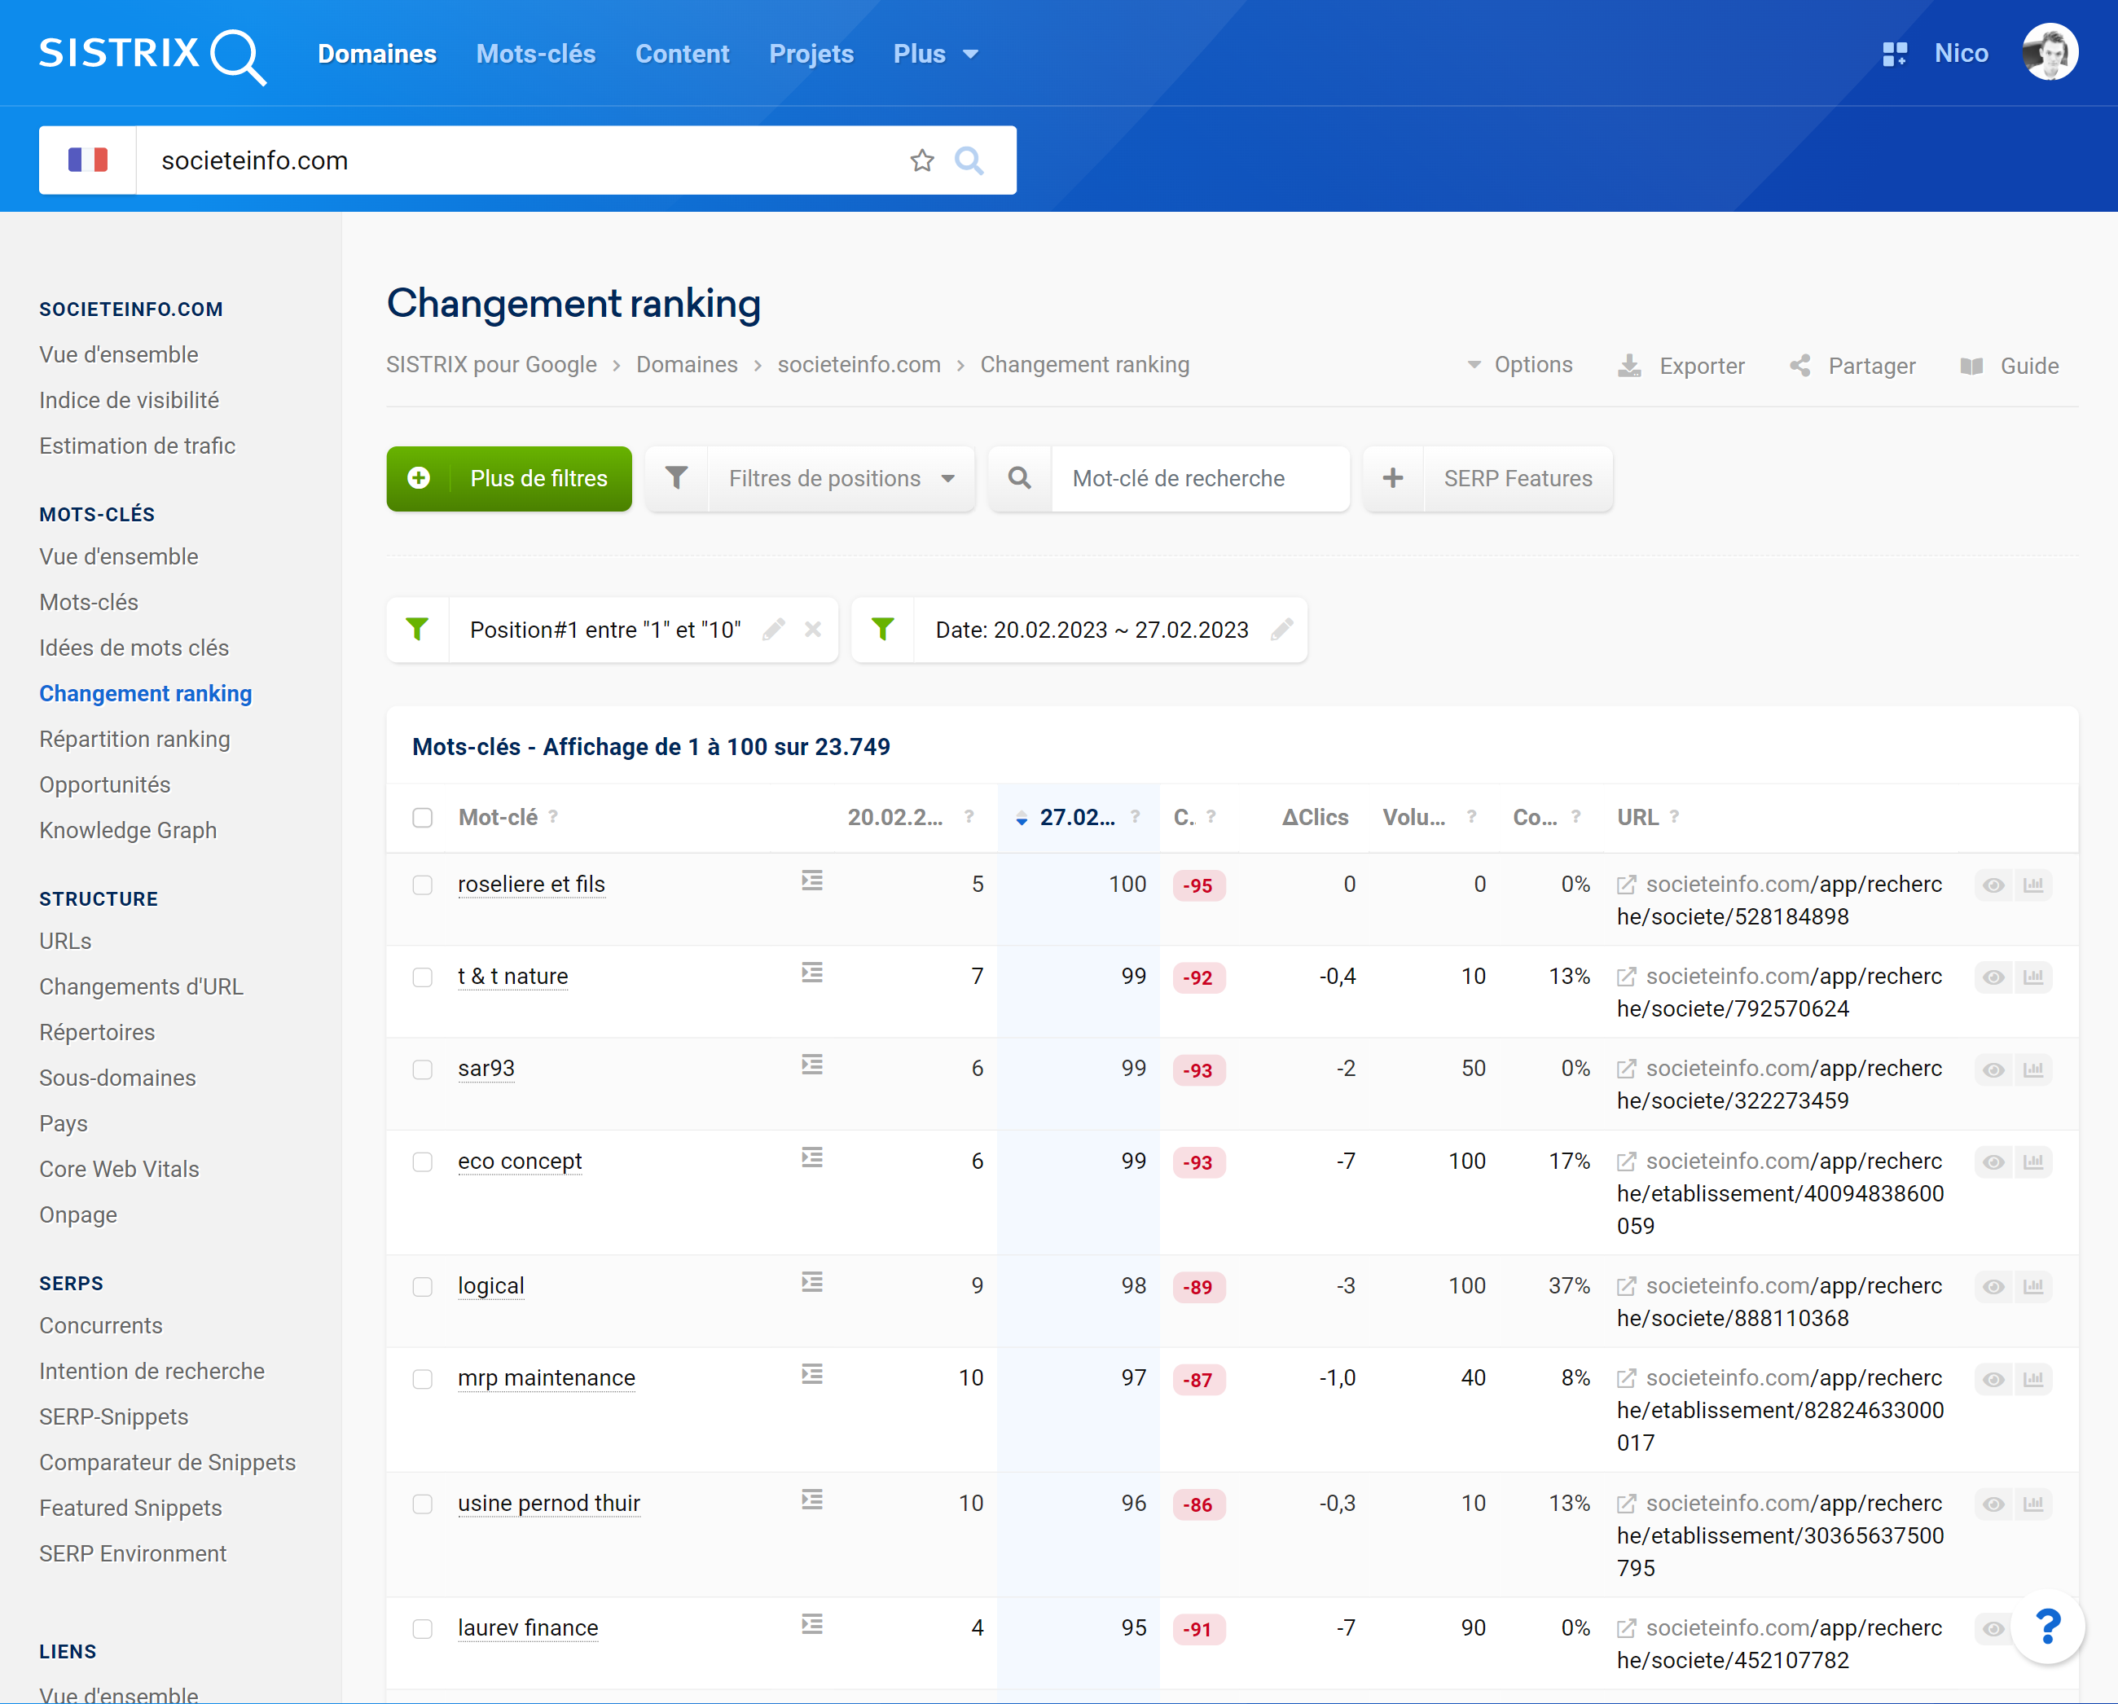
Task: Show history chart for sar93 row
Action: click(x=2033, y=1069)
